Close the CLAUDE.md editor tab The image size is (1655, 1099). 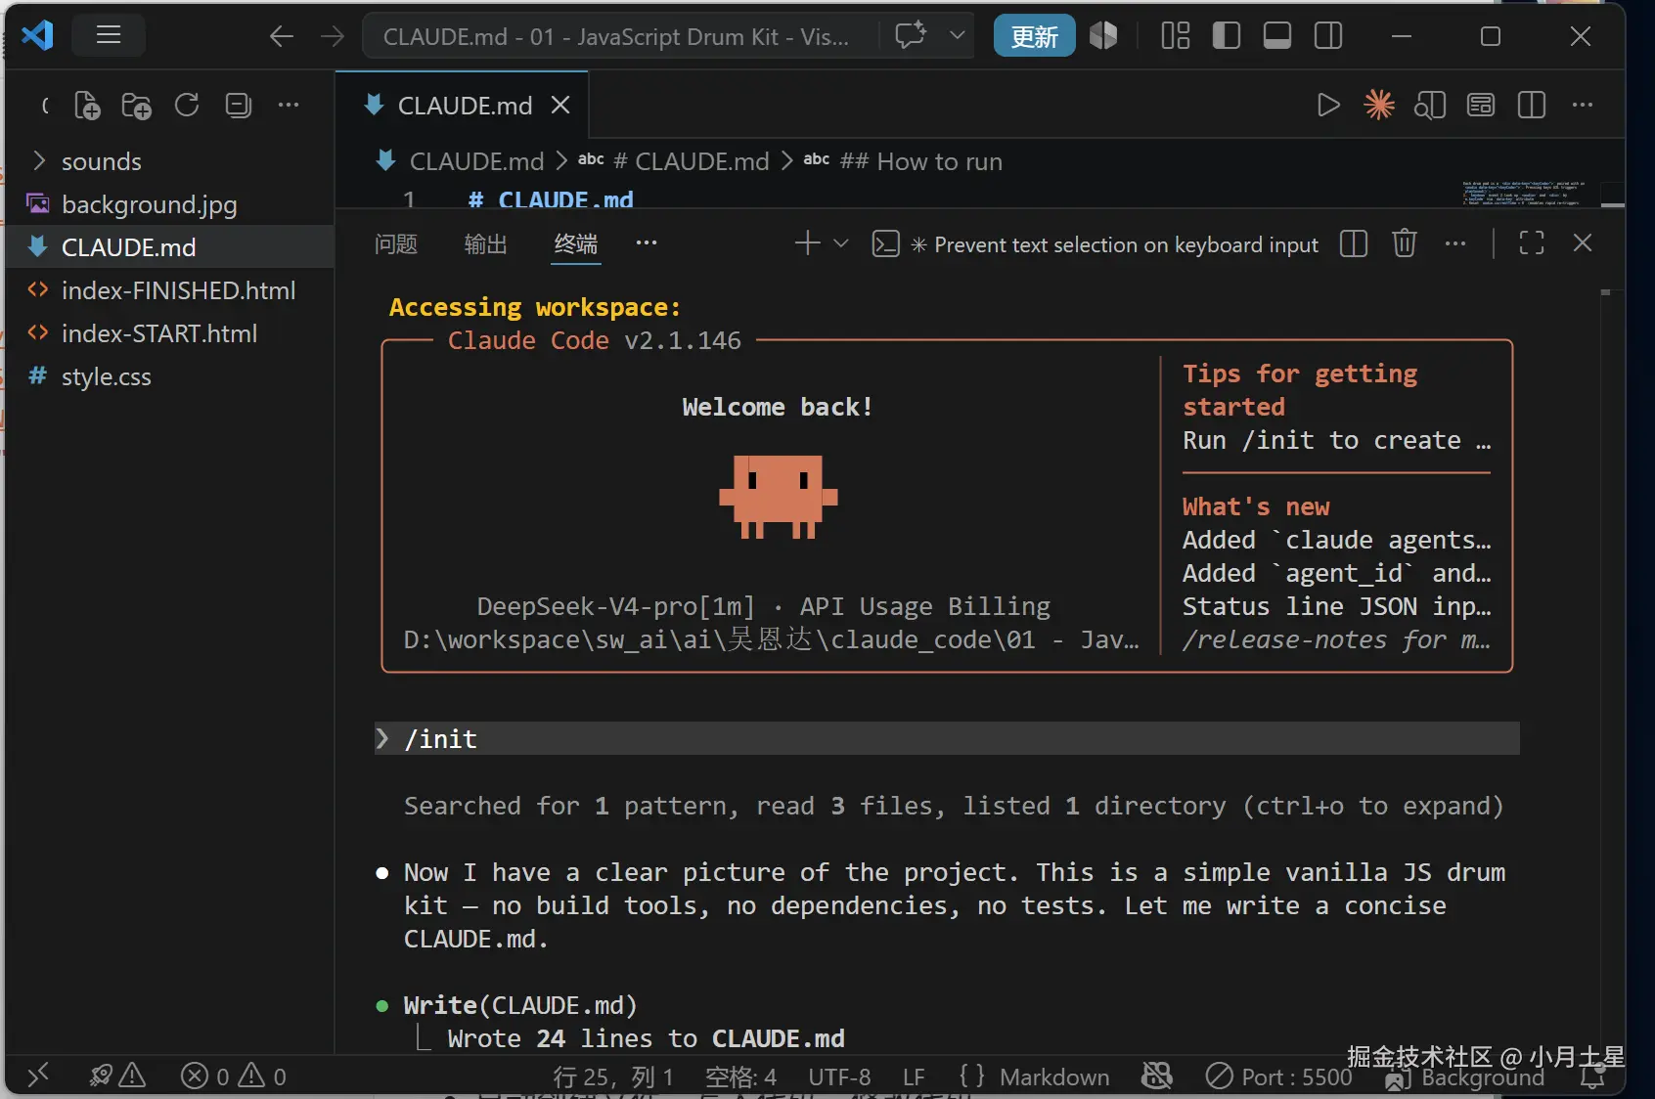pos(560,105)
